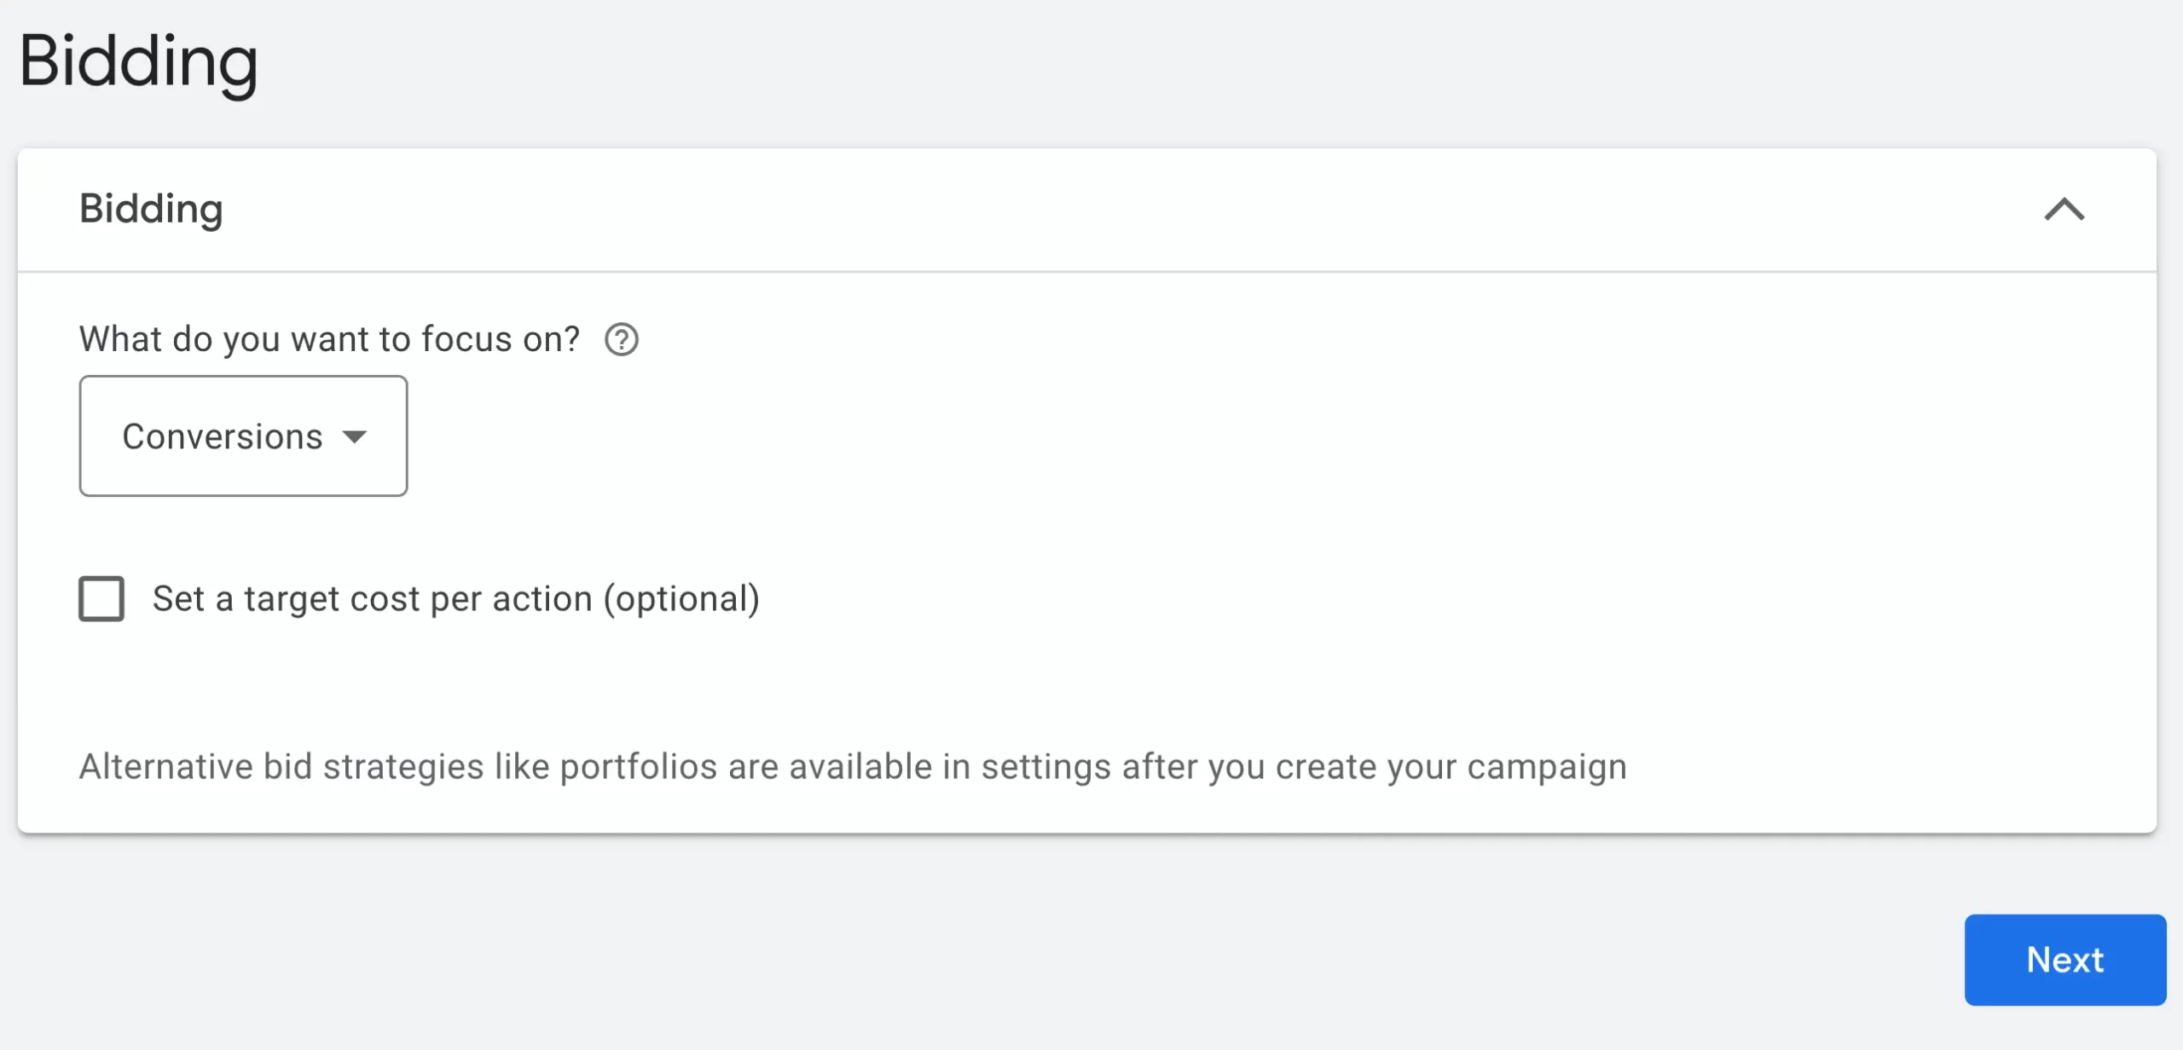Viewport: 2183px width, 1050px height.
Task: Open the Conversions focus dropdown
Action: [243, 436]
